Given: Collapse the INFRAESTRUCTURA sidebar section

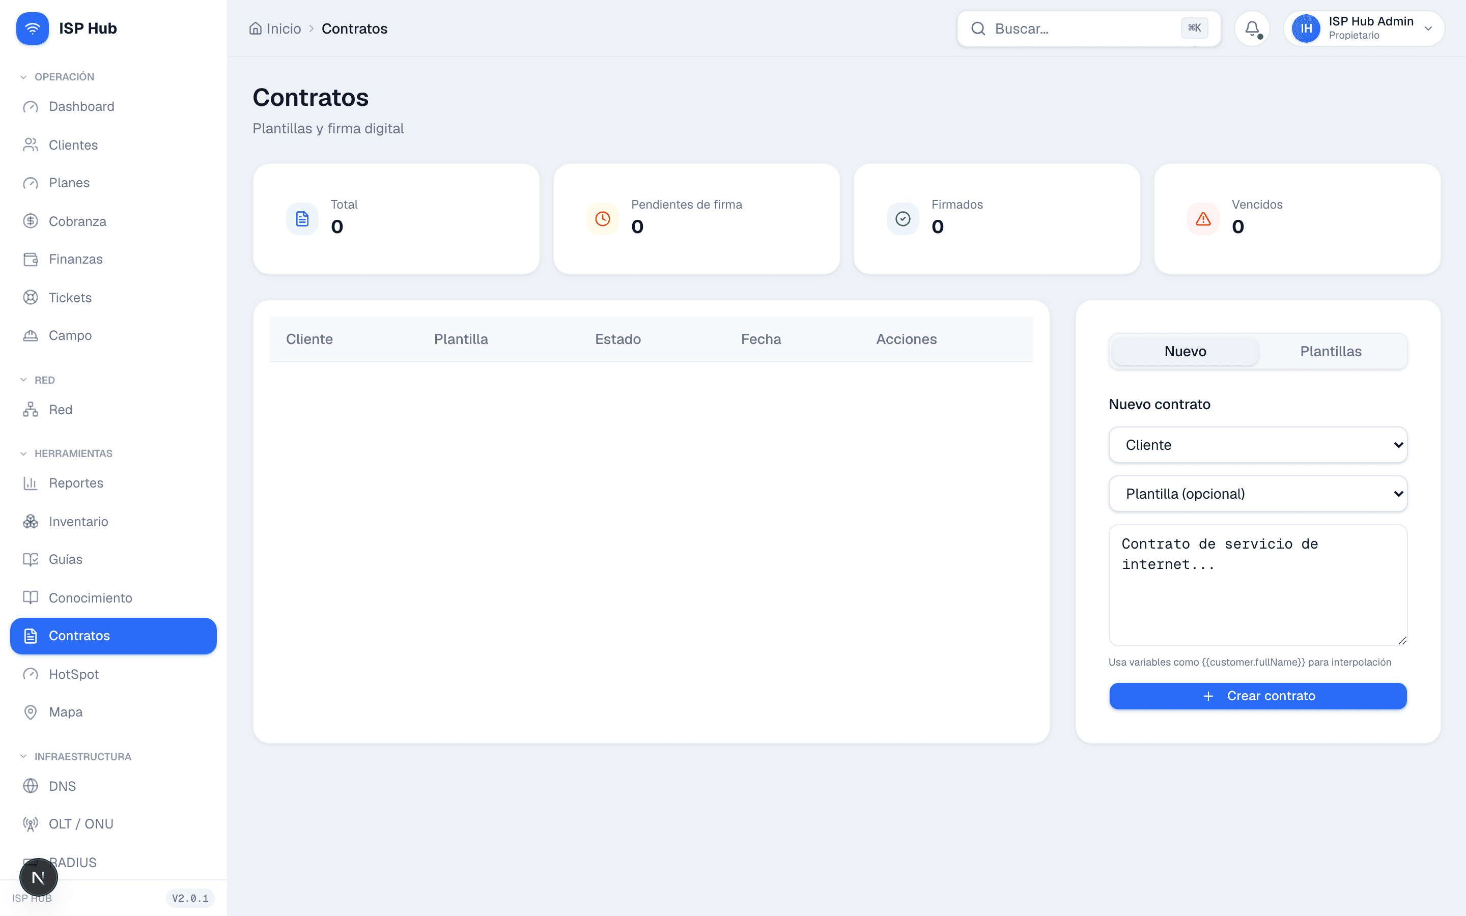Looking at the screenshot, I should (x=76, y=757).
